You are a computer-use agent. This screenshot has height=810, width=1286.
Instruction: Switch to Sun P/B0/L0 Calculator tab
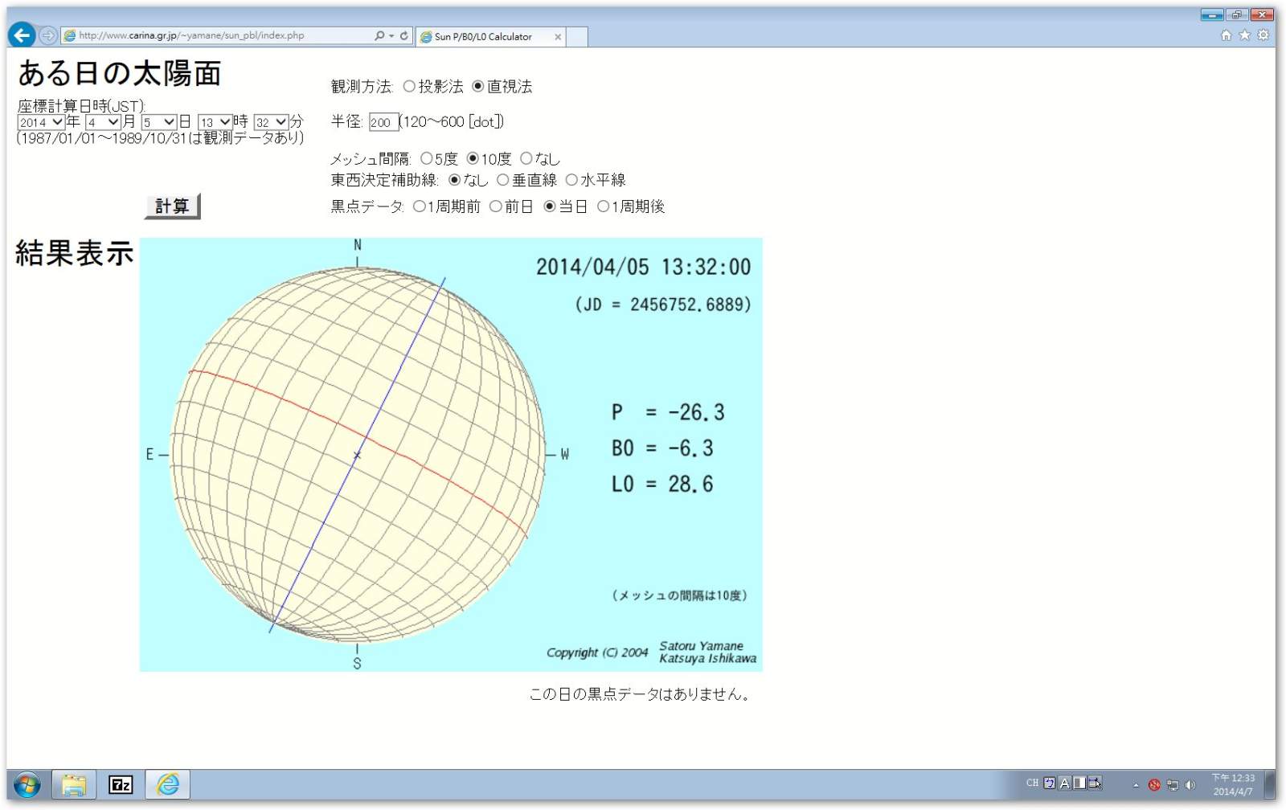coord(484,37)
